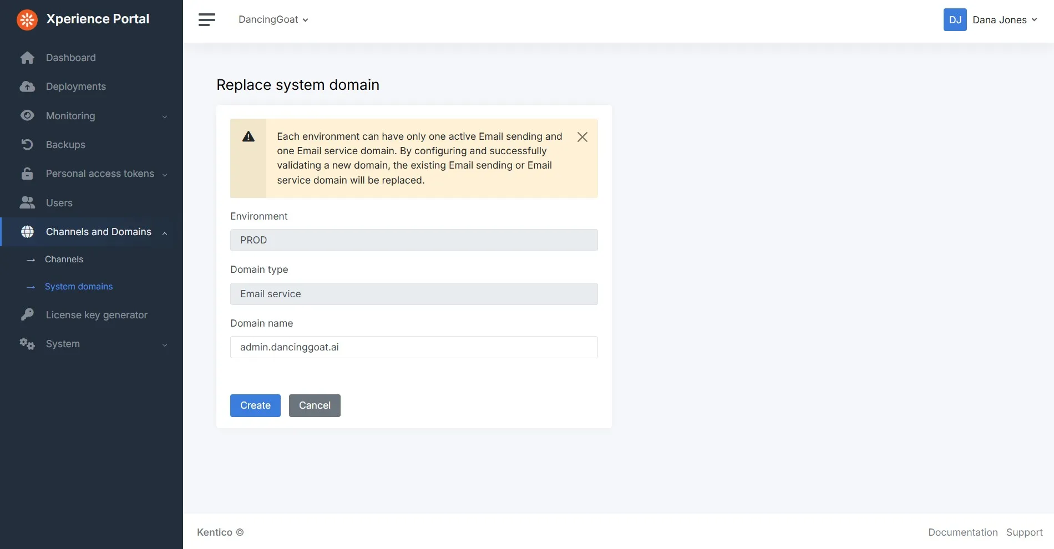Click the Create button
The width and height of the screenshot is (1054, 549).
(x=255, y=405)
